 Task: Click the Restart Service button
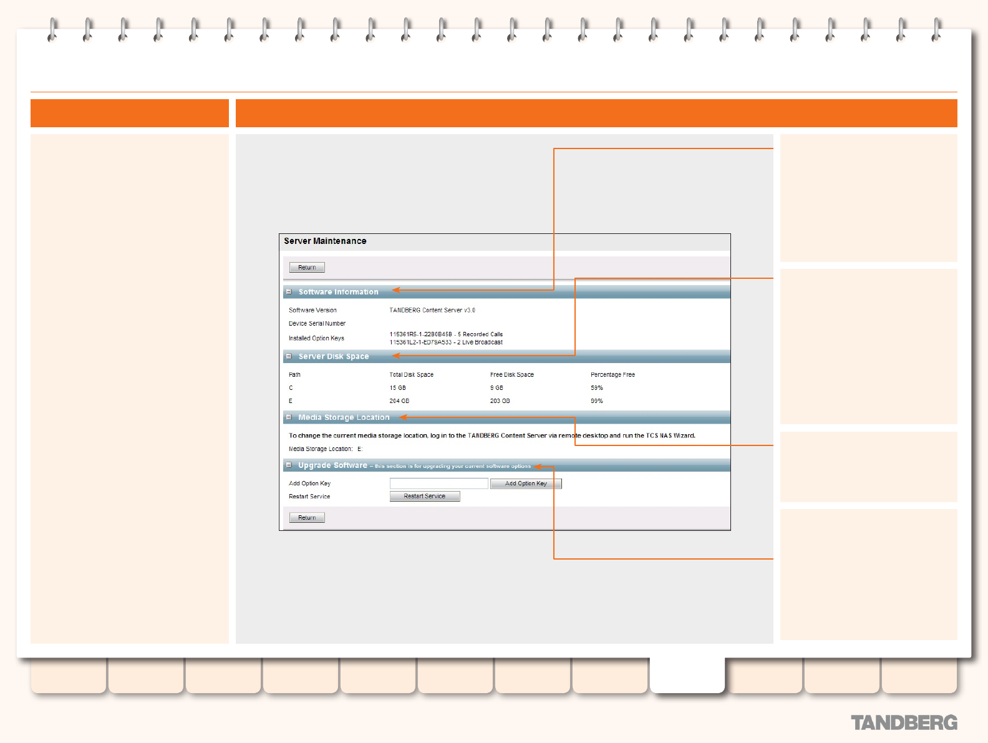tap(425, 497)
